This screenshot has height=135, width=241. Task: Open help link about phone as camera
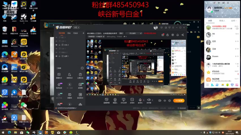coord(67,108)
